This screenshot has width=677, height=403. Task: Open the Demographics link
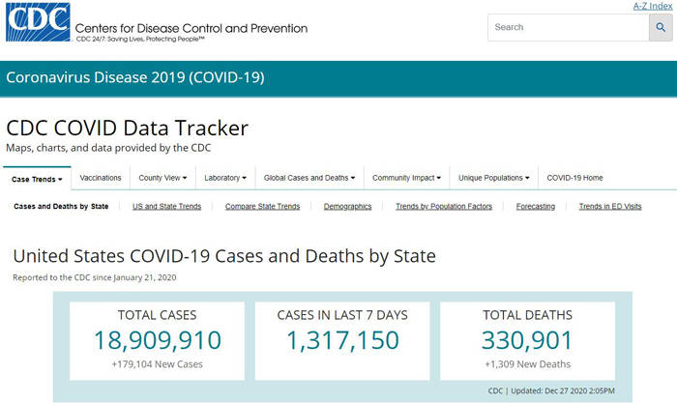347,206
